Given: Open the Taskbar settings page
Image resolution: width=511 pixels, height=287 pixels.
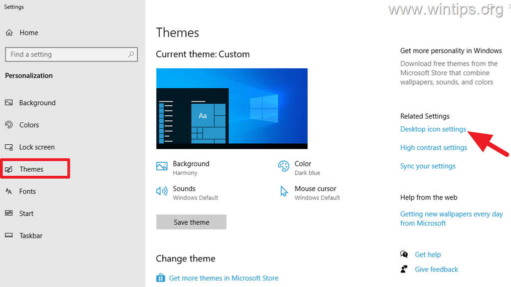Looking at the screenshot, I should click(31, 236).
